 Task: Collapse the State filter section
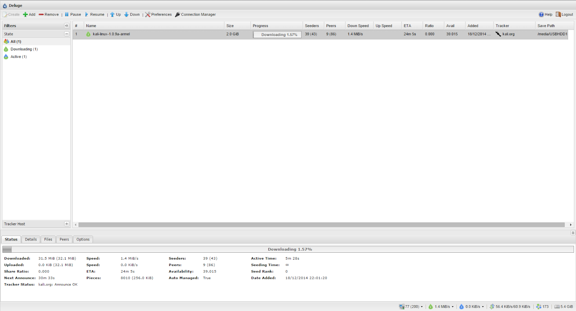tap(67, 33)
